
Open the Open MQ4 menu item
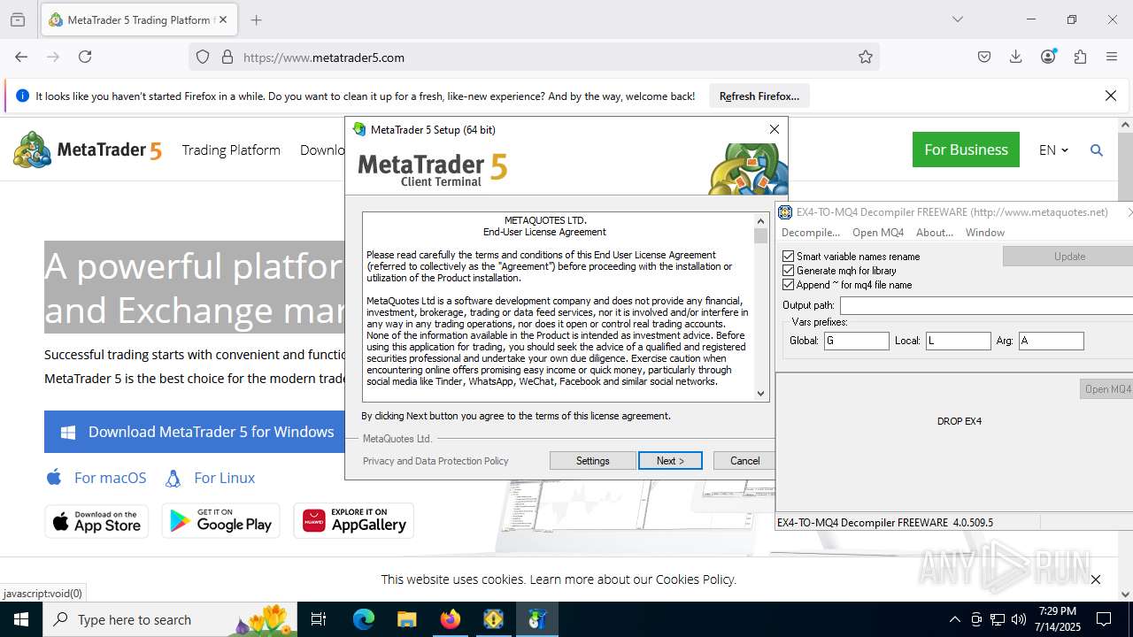[x=878, y=233]
